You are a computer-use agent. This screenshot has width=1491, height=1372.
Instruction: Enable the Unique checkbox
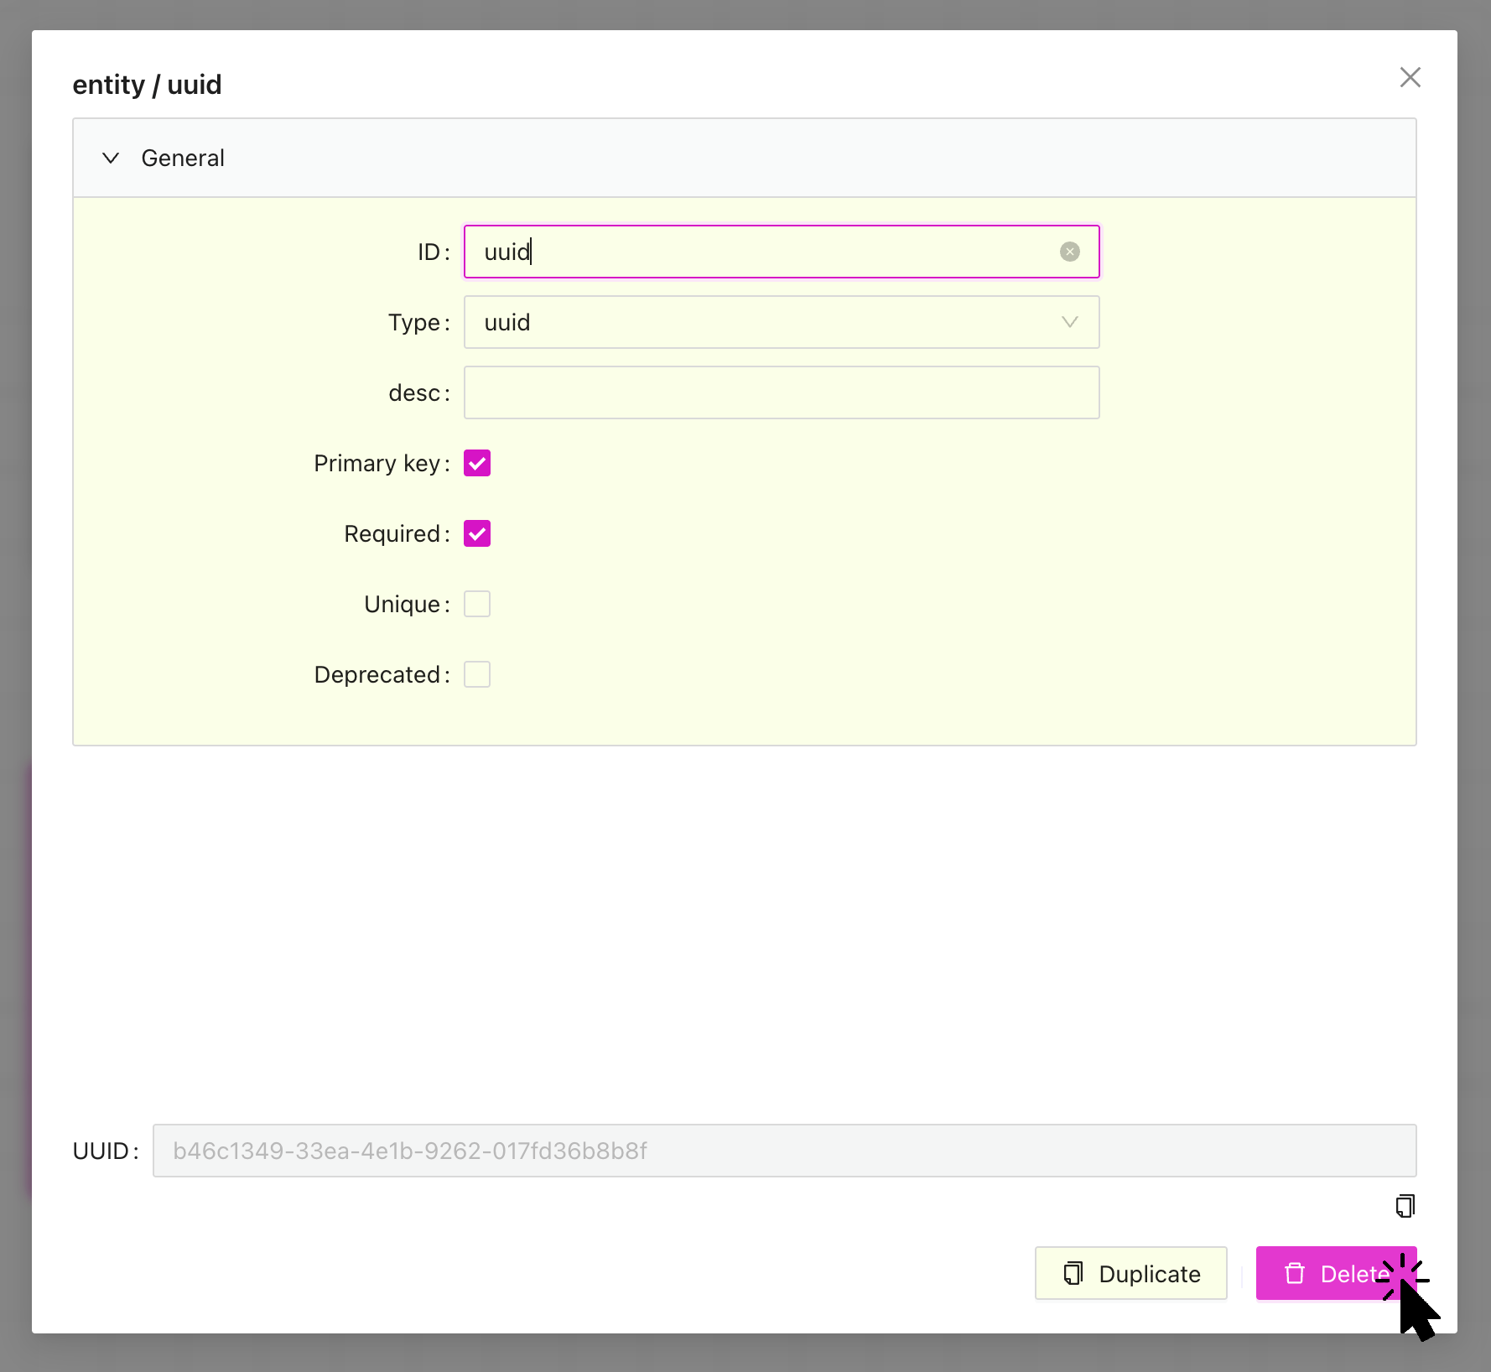pyautogui.click(x=477, y=604)
